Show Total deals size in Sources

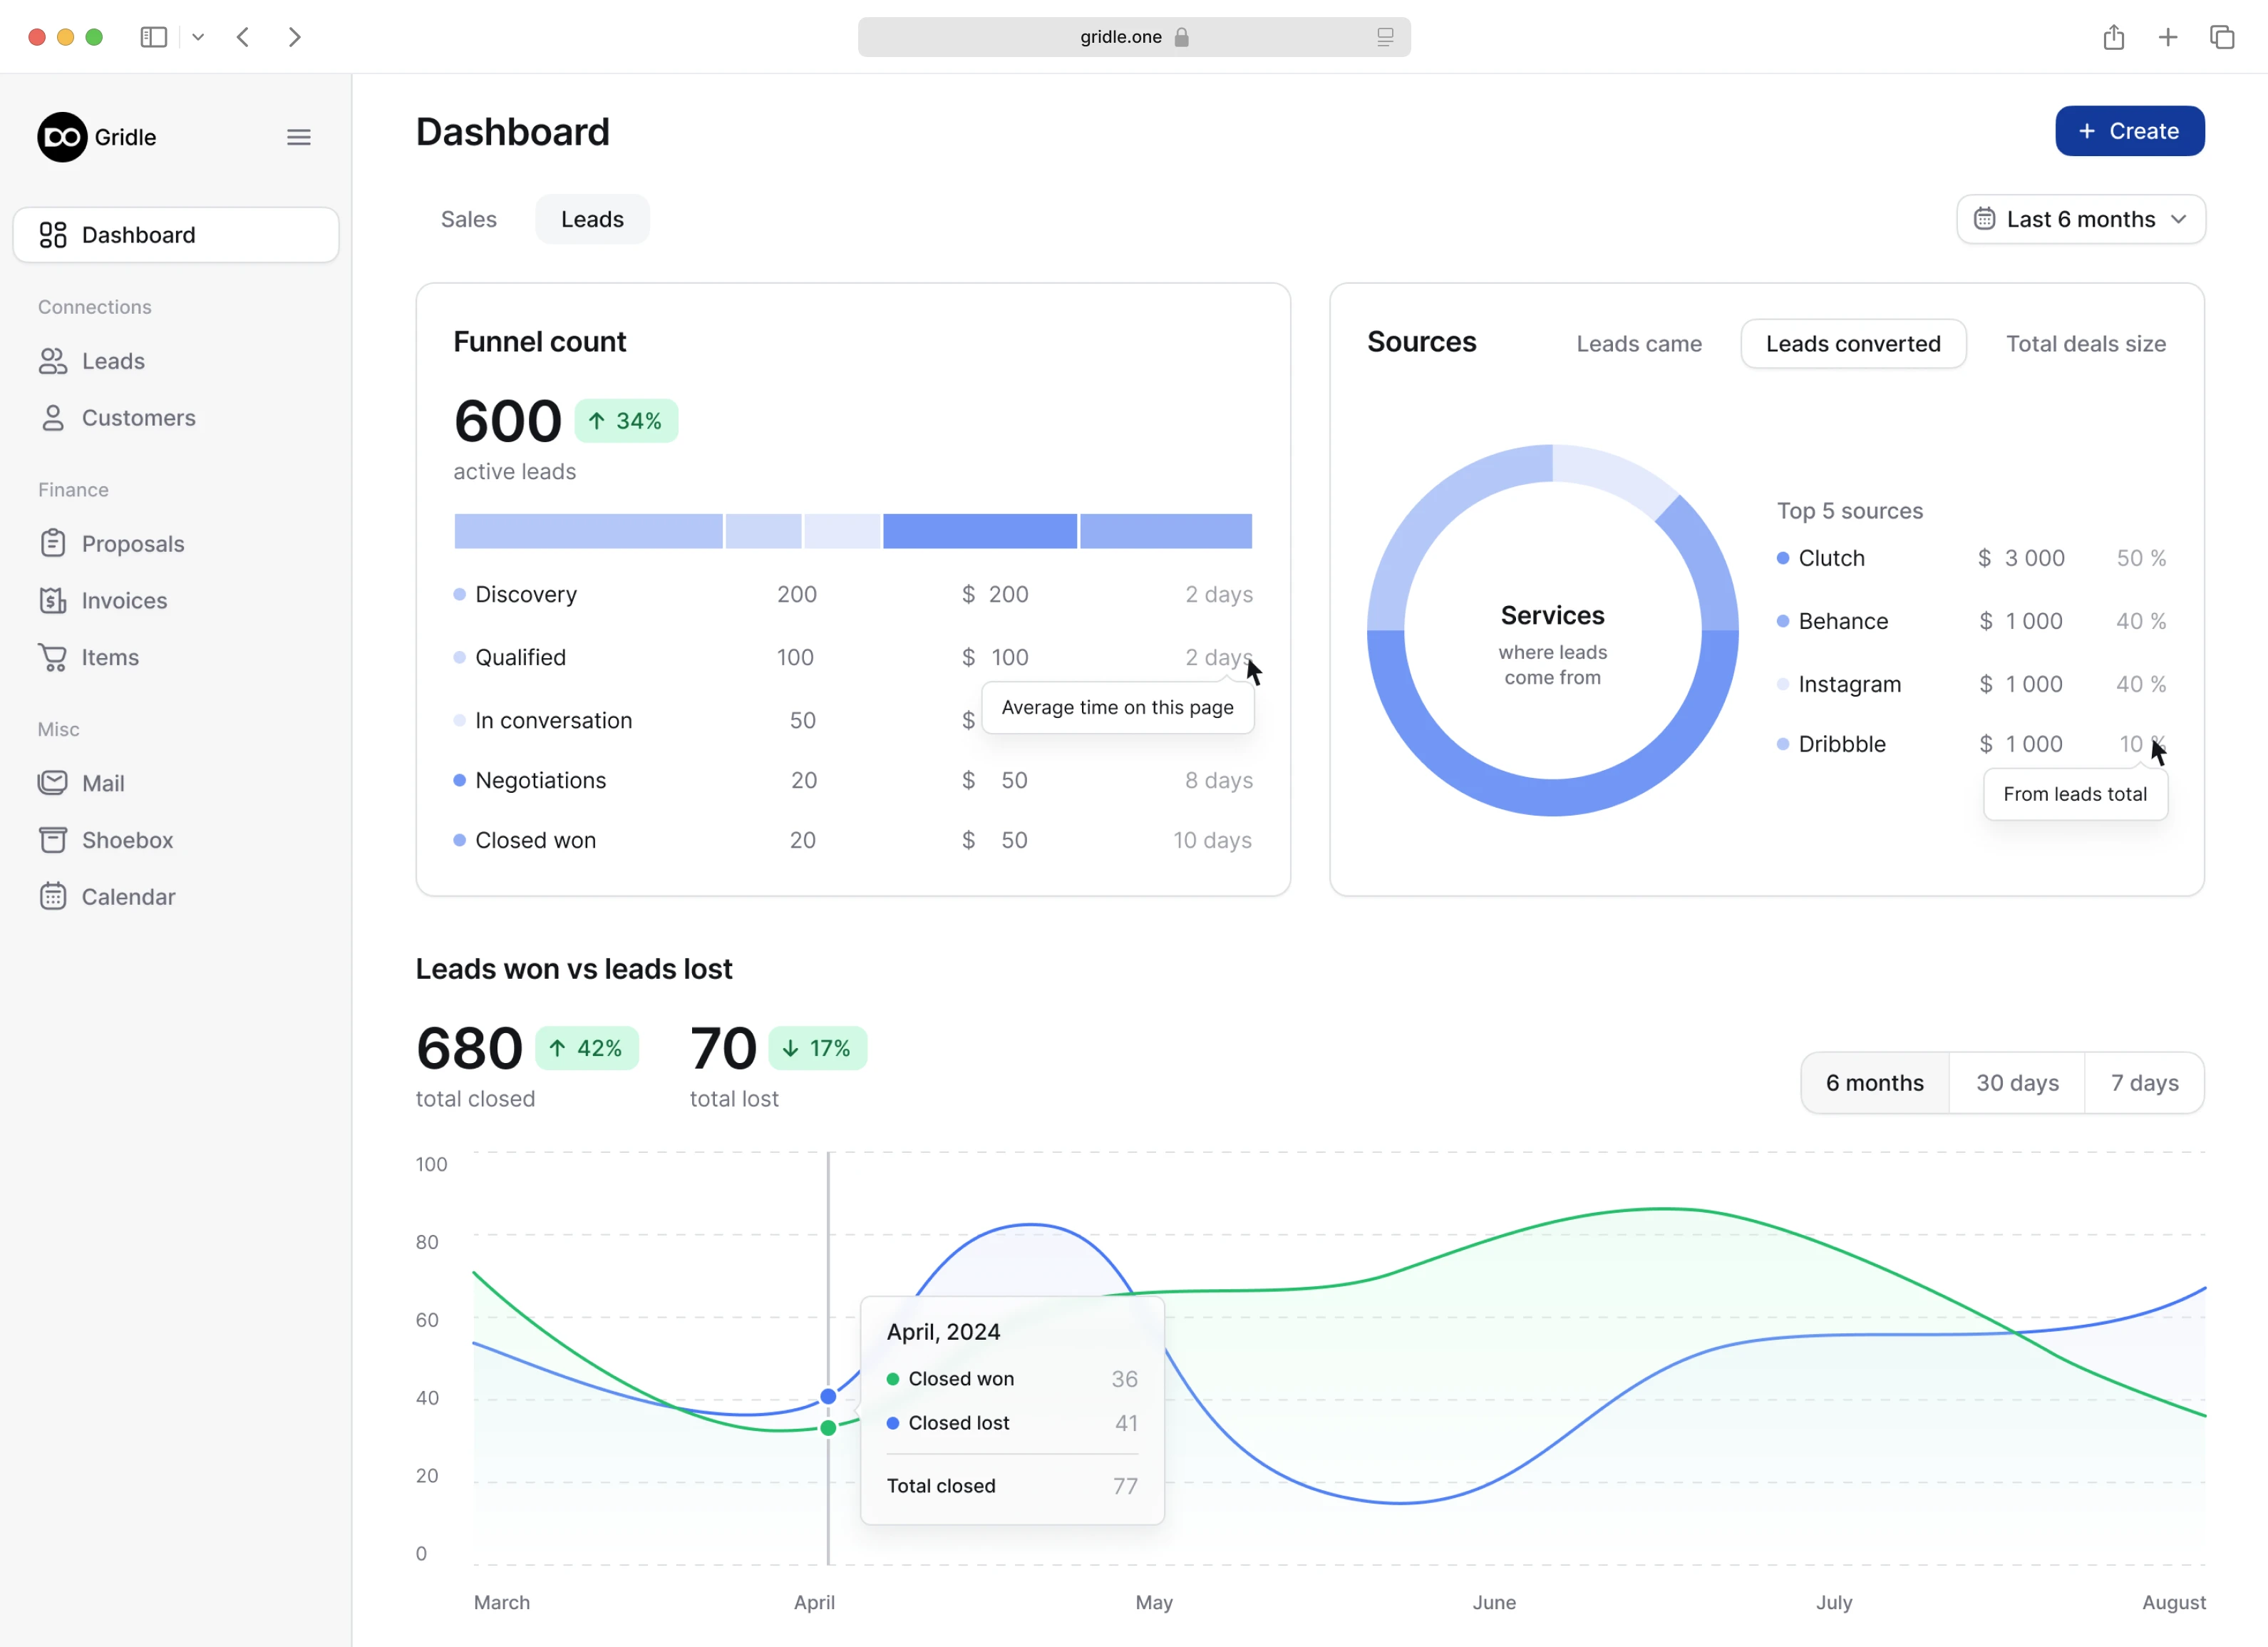coord(2085,343)
